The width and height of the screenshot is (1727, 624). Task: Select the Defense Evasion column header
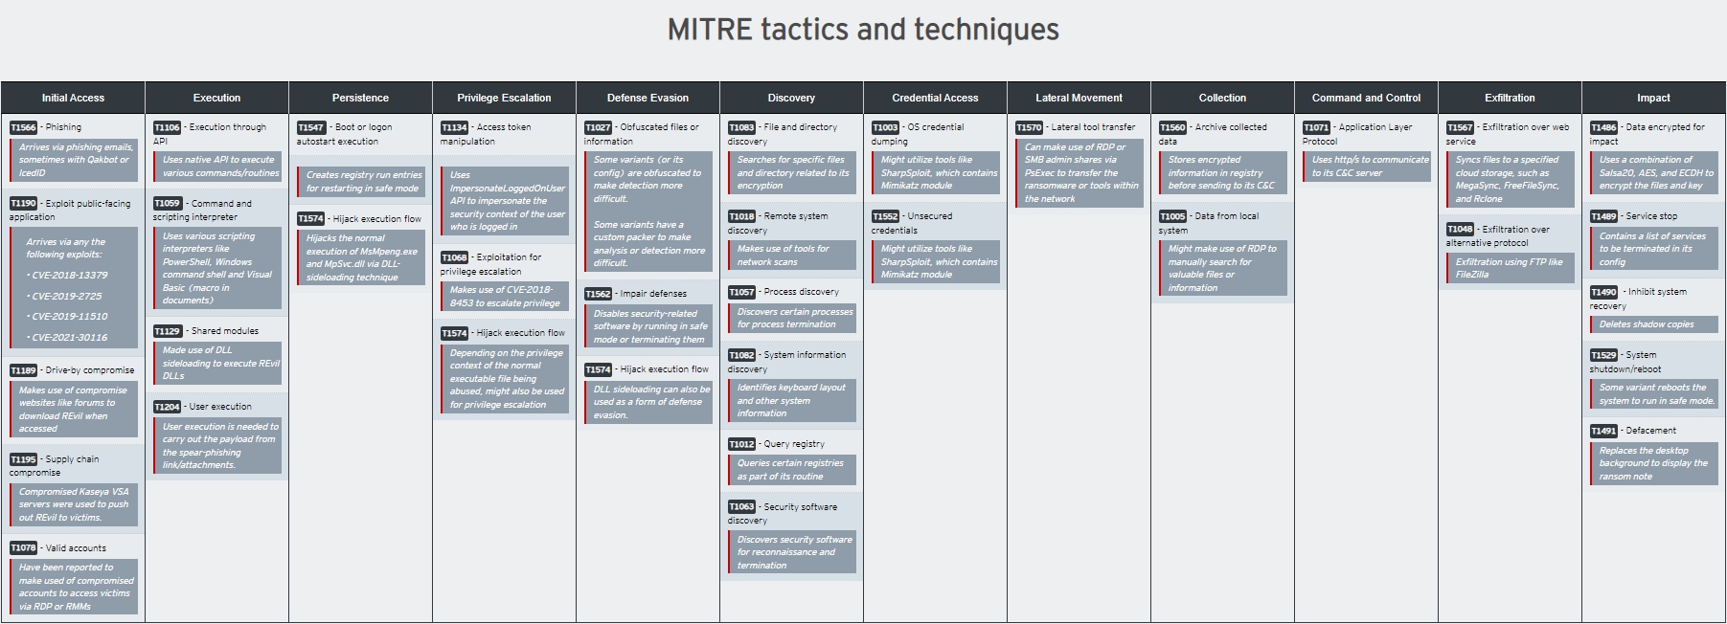pyautogui.click(x=648, y=98)
